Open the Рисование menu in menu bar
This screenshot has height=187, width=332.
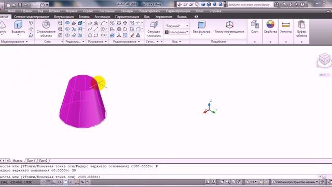[107, 11]
